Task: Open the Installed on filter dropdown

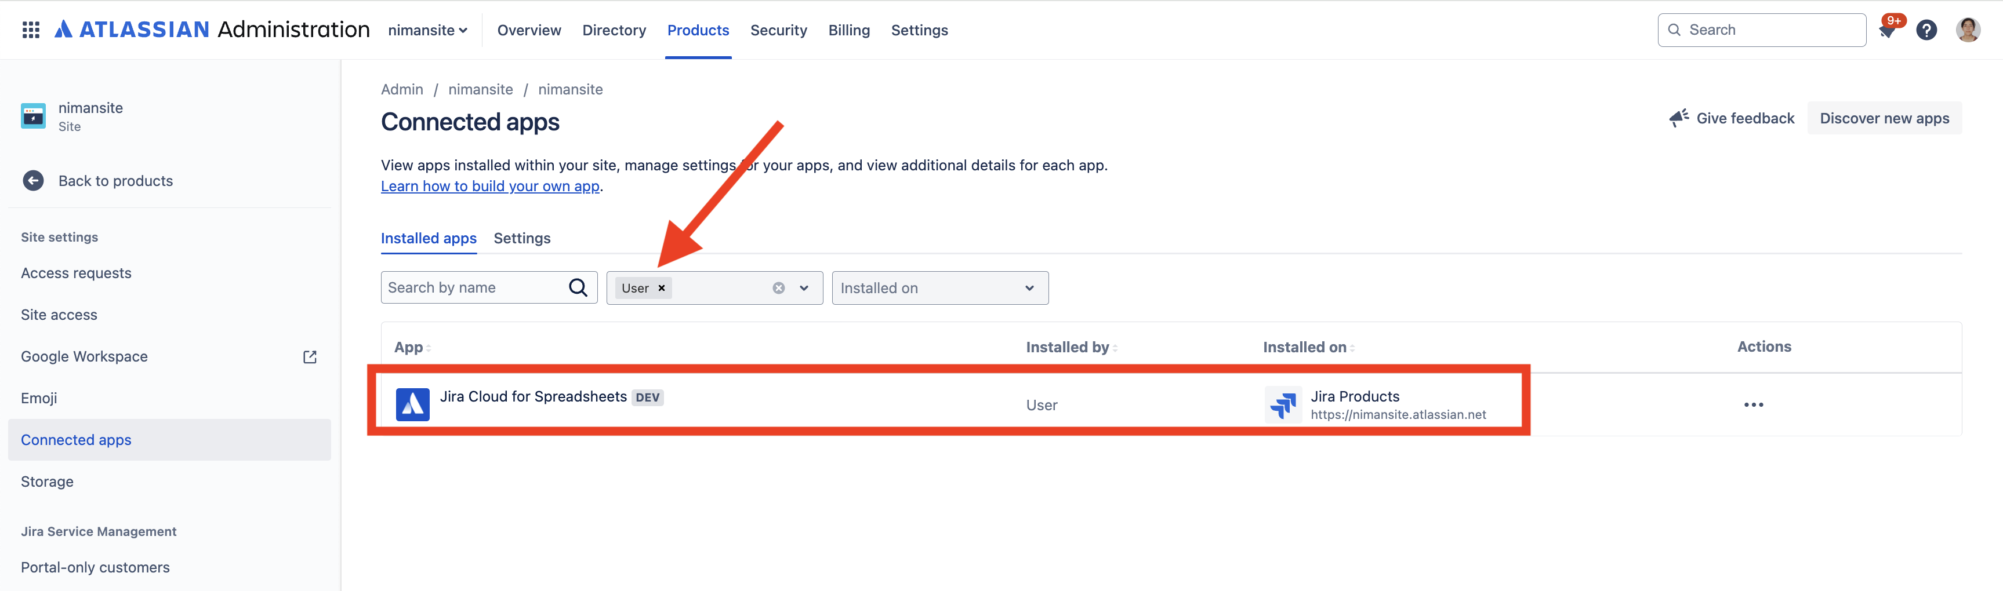Action: click(x=940, y=288)
